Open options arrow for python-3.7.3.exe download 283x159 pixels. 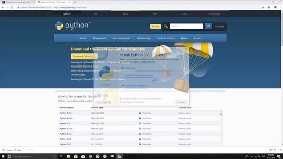[x=30, y=150]
